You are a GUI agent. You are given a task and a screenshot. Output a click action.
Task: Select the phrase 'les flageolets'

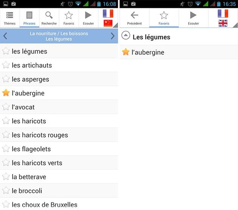pos(31,149)
